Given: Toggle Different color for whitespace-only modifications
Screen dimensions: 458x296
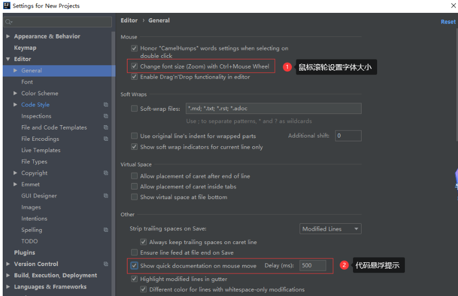Looking at the screenshot, I should pyautogui.click(x=144, y=290).
